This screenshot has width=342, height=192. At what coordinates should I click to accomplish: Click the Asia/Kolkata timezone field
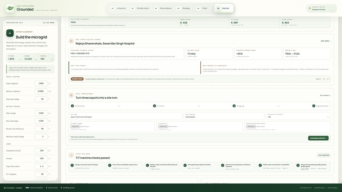(224, 116)
